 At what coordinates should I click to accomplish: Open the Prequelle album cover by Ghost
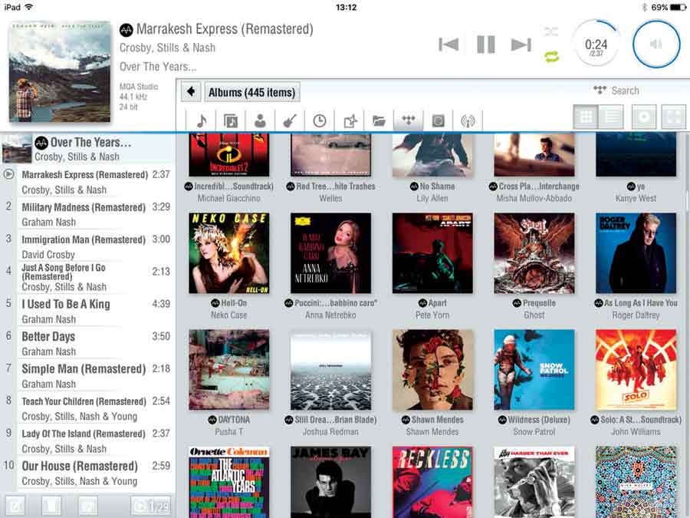click(534, 252)
